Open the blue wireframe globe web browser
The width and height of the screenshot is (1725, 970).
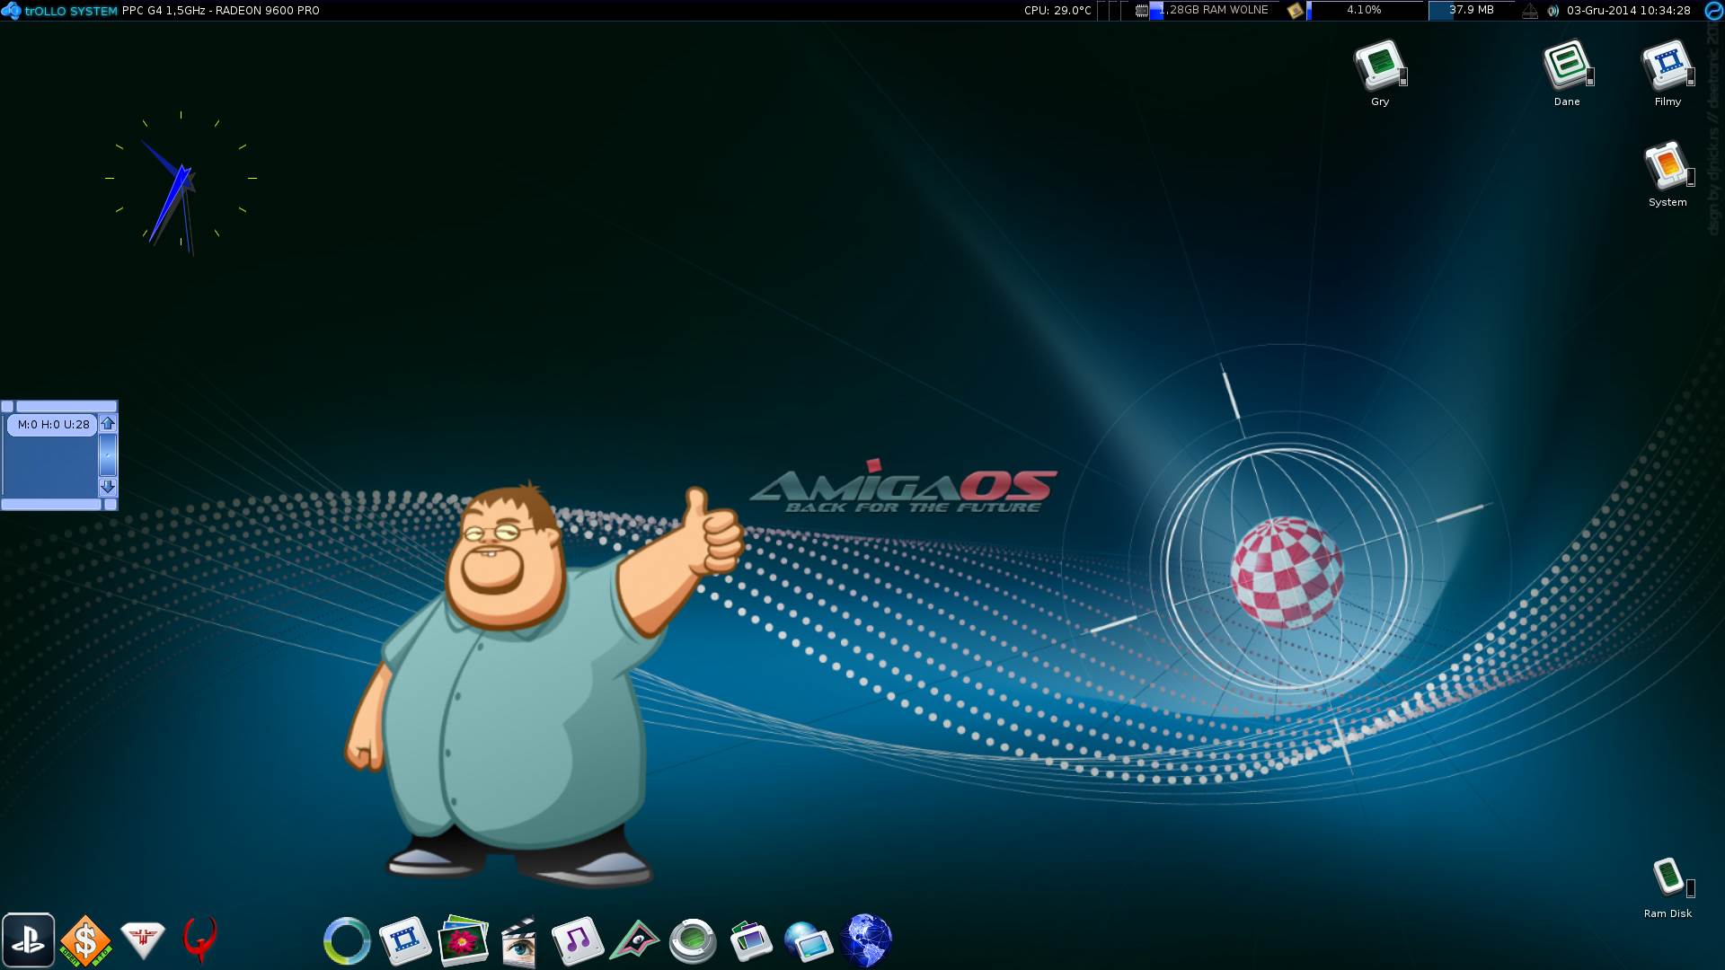tap(866, 940)
